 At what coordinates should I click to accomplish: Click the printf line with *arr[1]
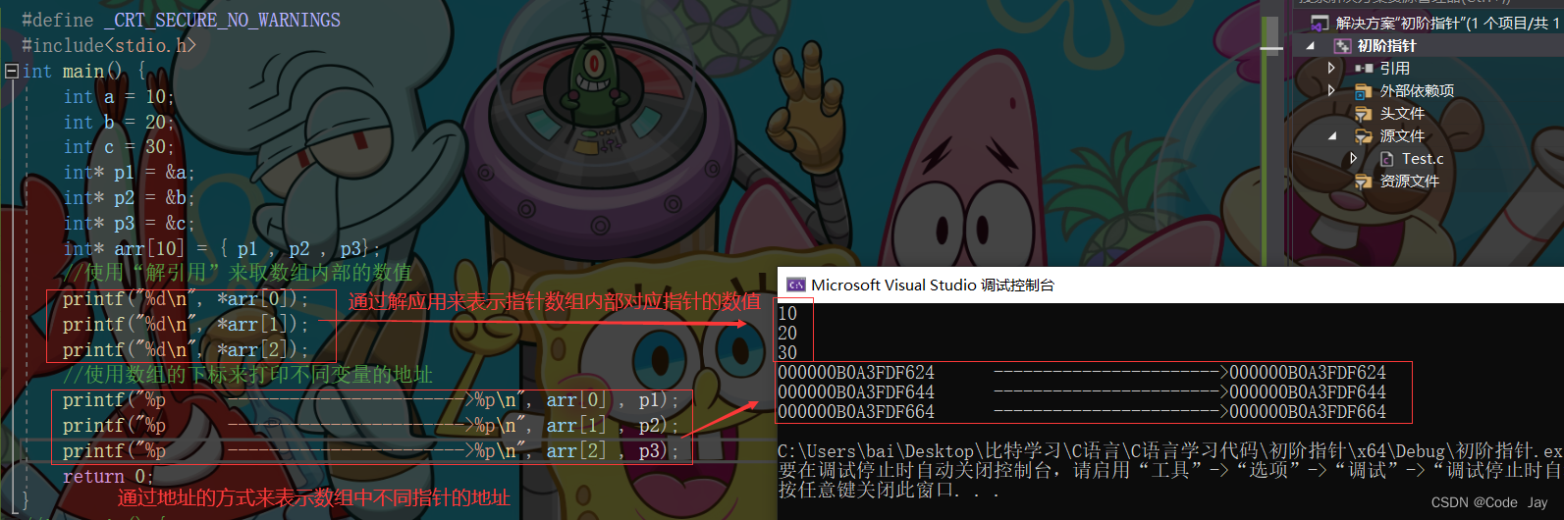pos(186,324)
